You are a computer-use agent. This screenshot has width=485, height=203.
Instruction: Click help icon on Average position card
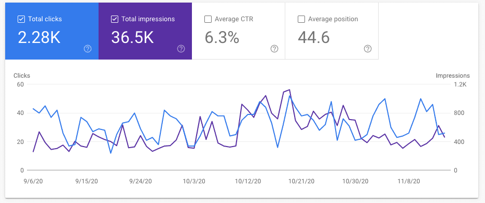coord(368,49)
